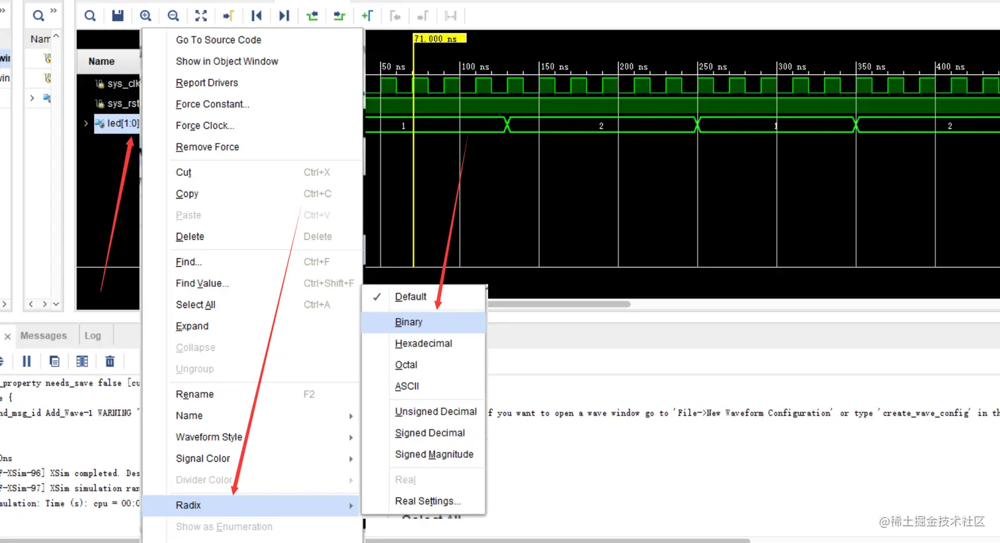Go to previous transition
The height and width of the screenshot is (543, 1000).
(x=312, y=16)
